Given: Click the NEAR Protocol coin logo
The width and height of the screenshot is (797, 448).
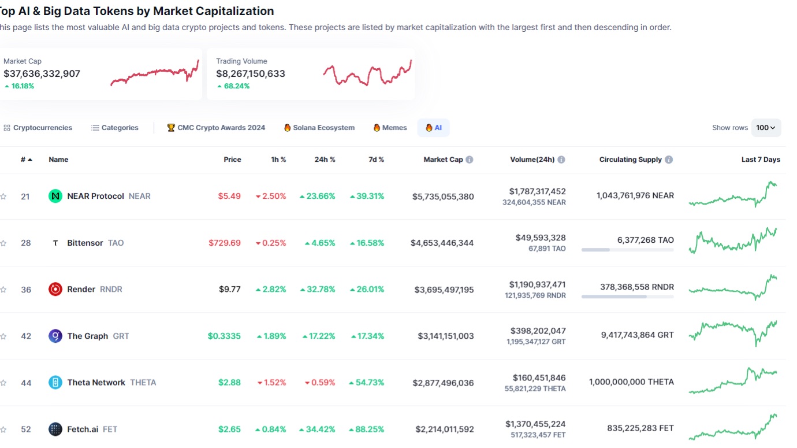Looking at the screenshot, I should (55, 197).
